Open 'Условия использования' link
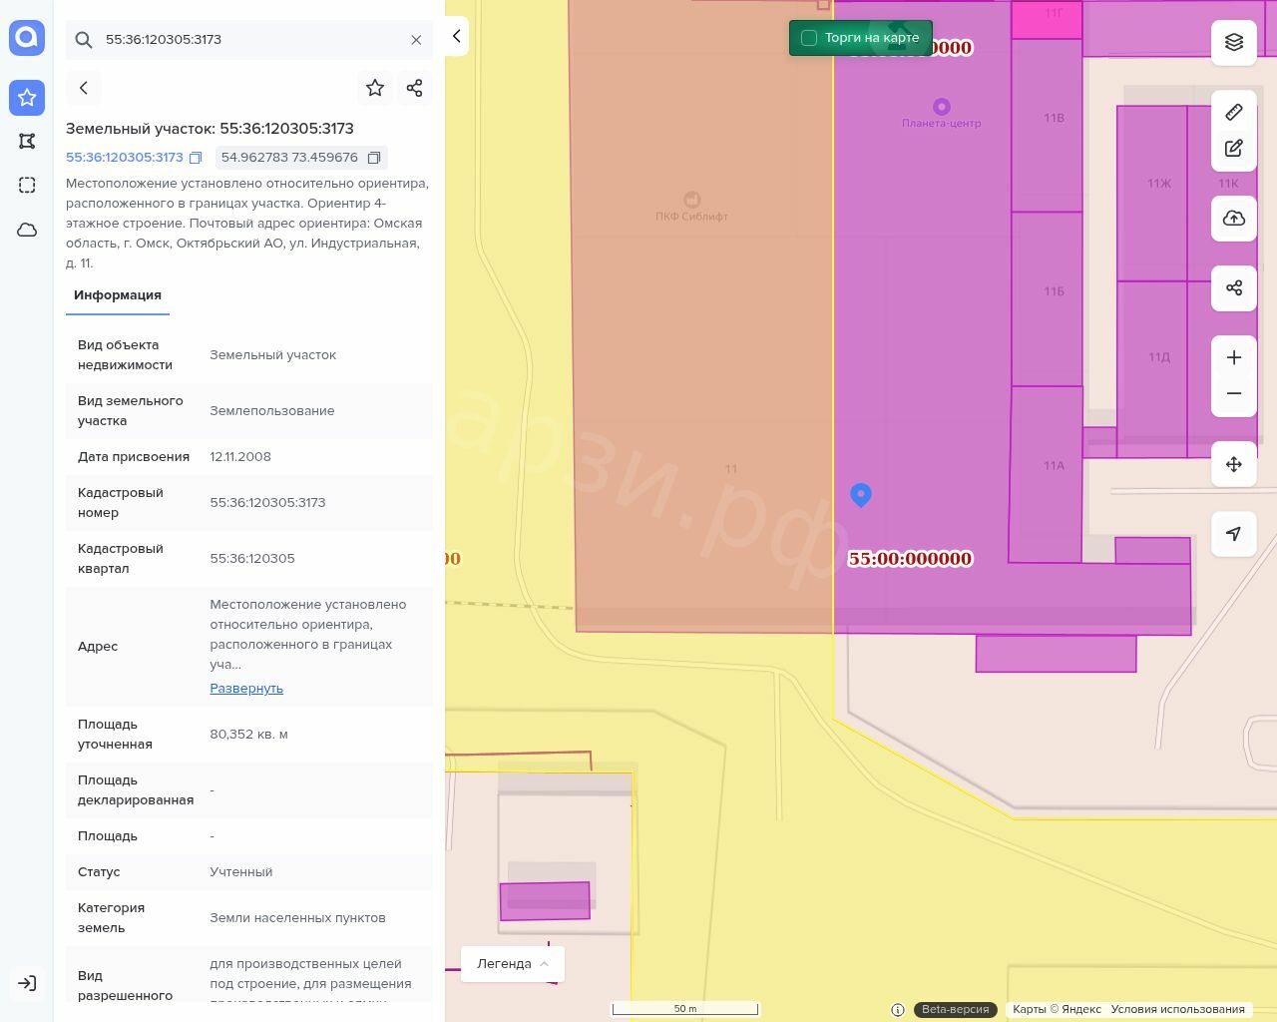This screenshot has width=1277, height=1022. click(1177, 1009)
